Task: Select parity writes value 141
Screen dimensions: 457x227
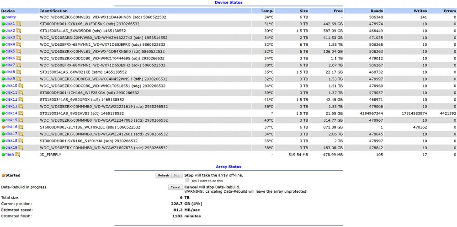Action: (x=424, y=17)
